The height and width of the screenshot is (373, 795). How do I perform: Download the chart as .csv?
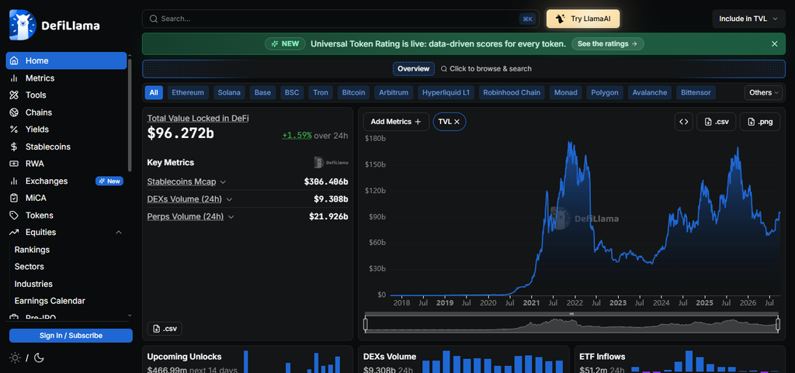tap(716, 122)
